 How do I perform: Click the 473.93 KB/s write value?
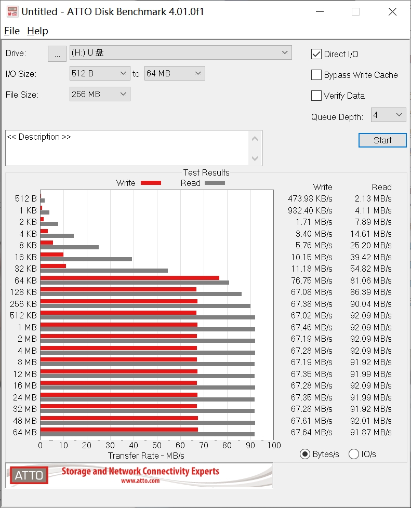(x=310, y=198)
